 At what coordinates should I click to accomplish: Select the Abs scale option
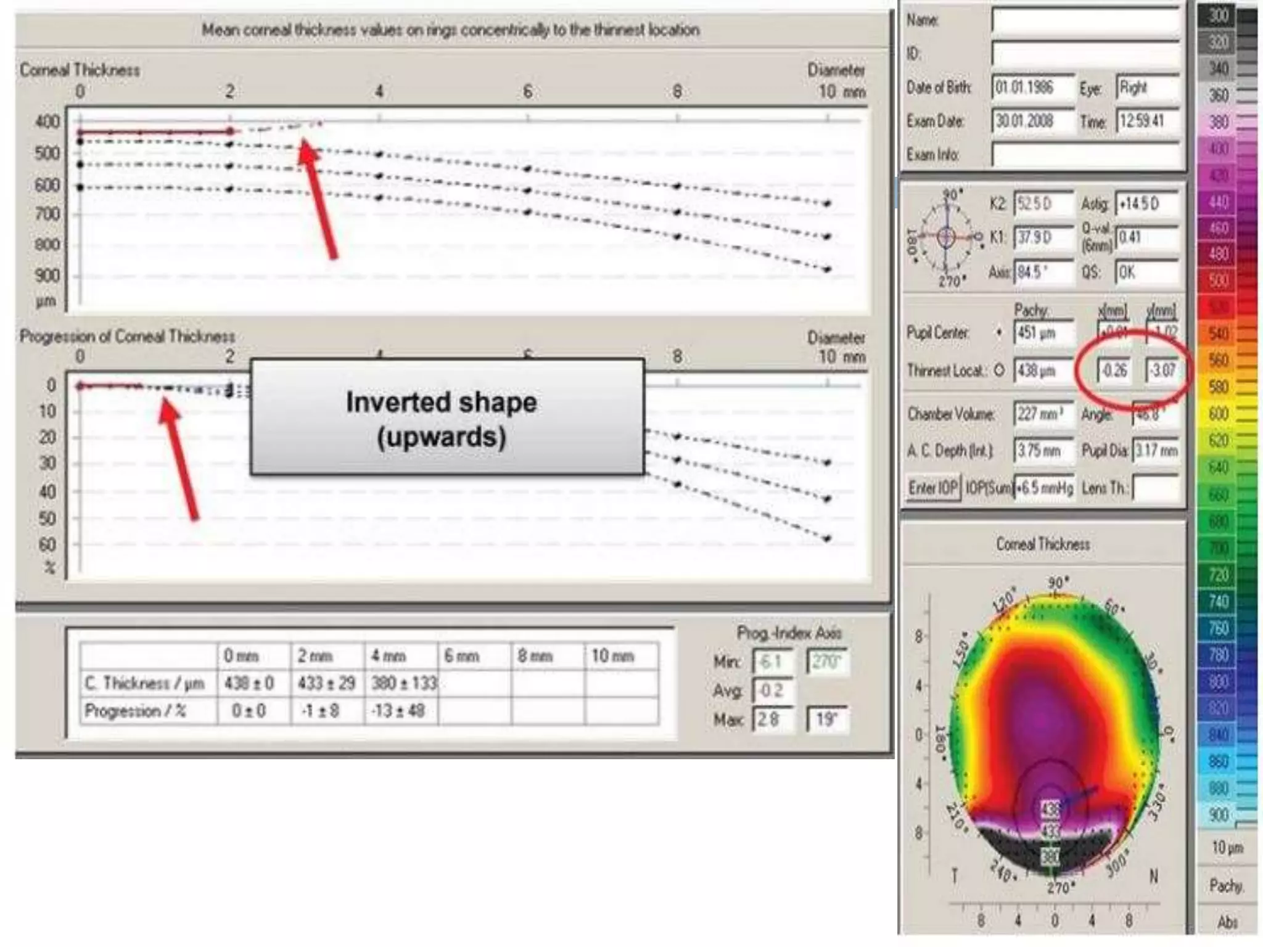tap(1227, 922)
